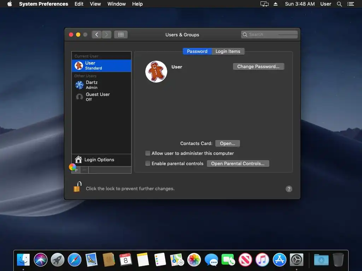Open Reminders from the Dock

(160, 260)
